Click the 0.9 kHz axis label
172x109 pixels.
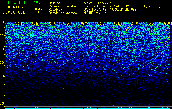click(2, 63)
